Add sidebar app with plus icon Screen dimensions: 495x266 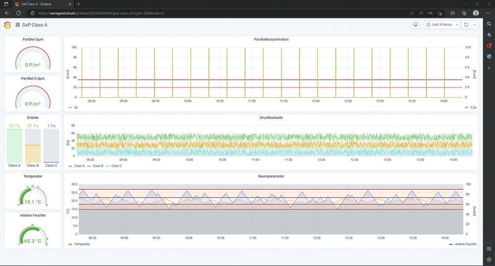tap(489, 68)
